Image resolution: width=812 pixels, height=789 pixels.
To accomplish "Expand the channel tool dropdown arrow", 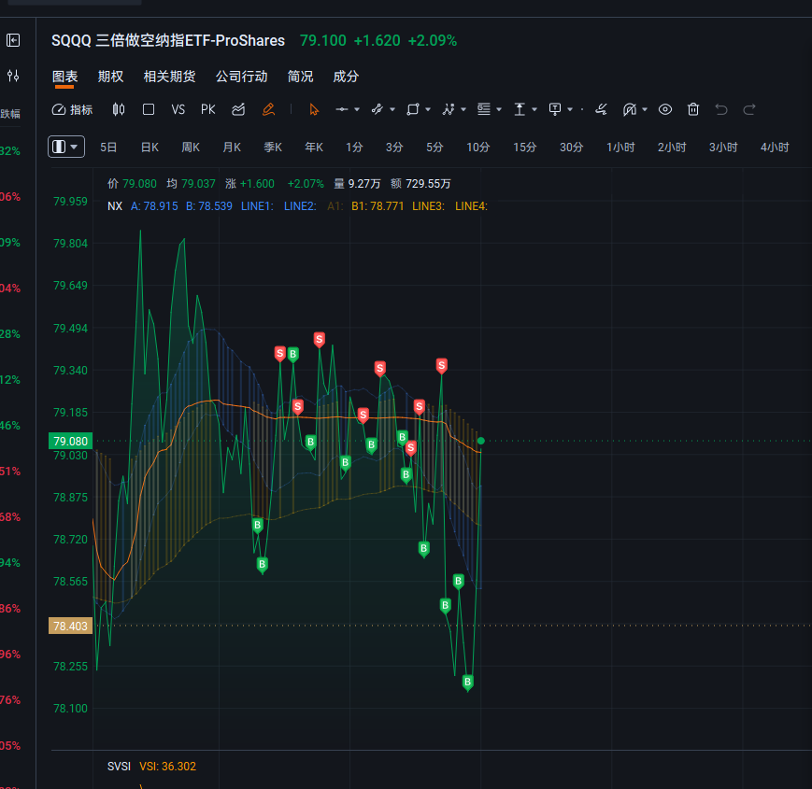I will tap(392, 109).
